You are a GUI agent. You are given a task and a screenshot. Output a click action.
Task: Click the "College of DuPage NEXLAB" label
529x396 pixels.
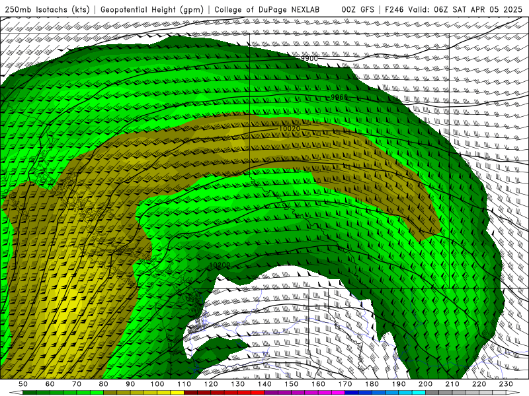(267, 10)
